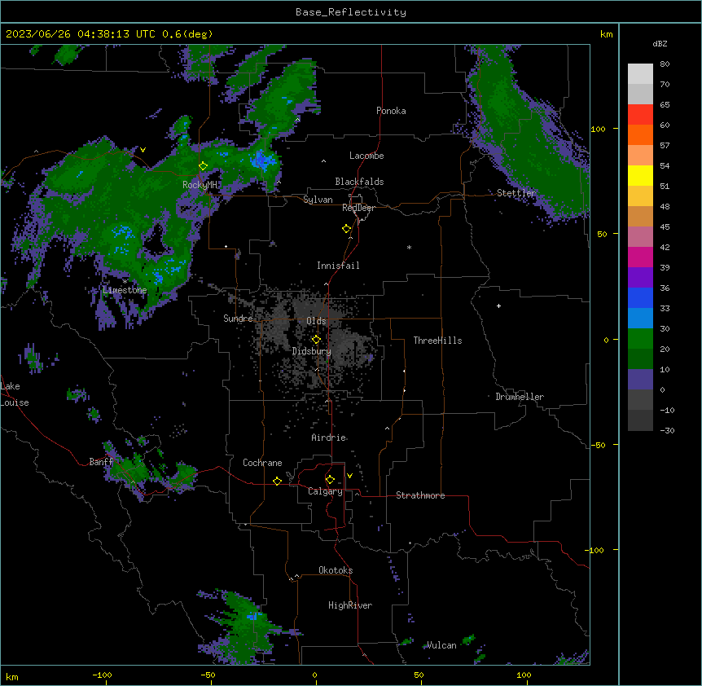702x686 pixels.
Task: Select the light blue 33 dBZ swatch
Action: tap(640, 319)
